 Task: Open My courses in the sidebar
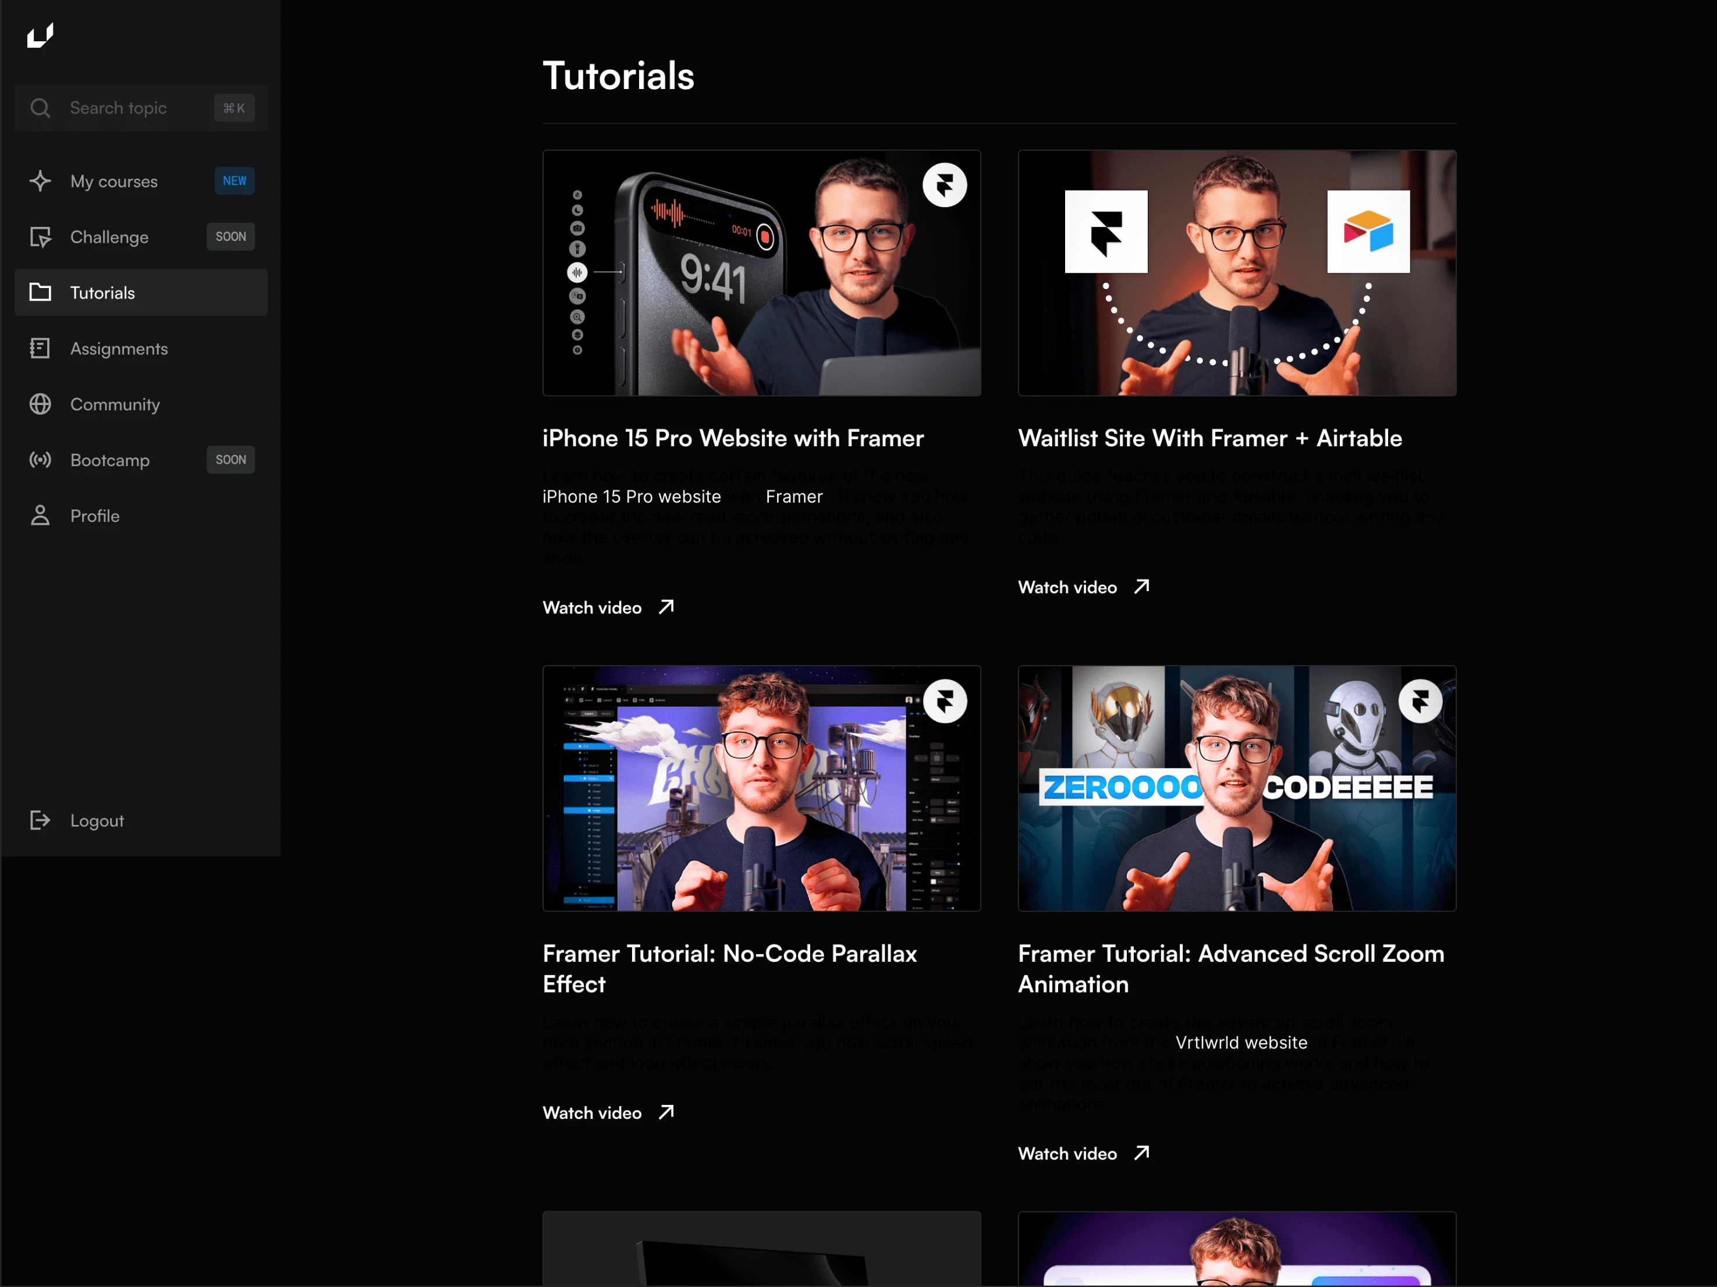pos(140,181)
